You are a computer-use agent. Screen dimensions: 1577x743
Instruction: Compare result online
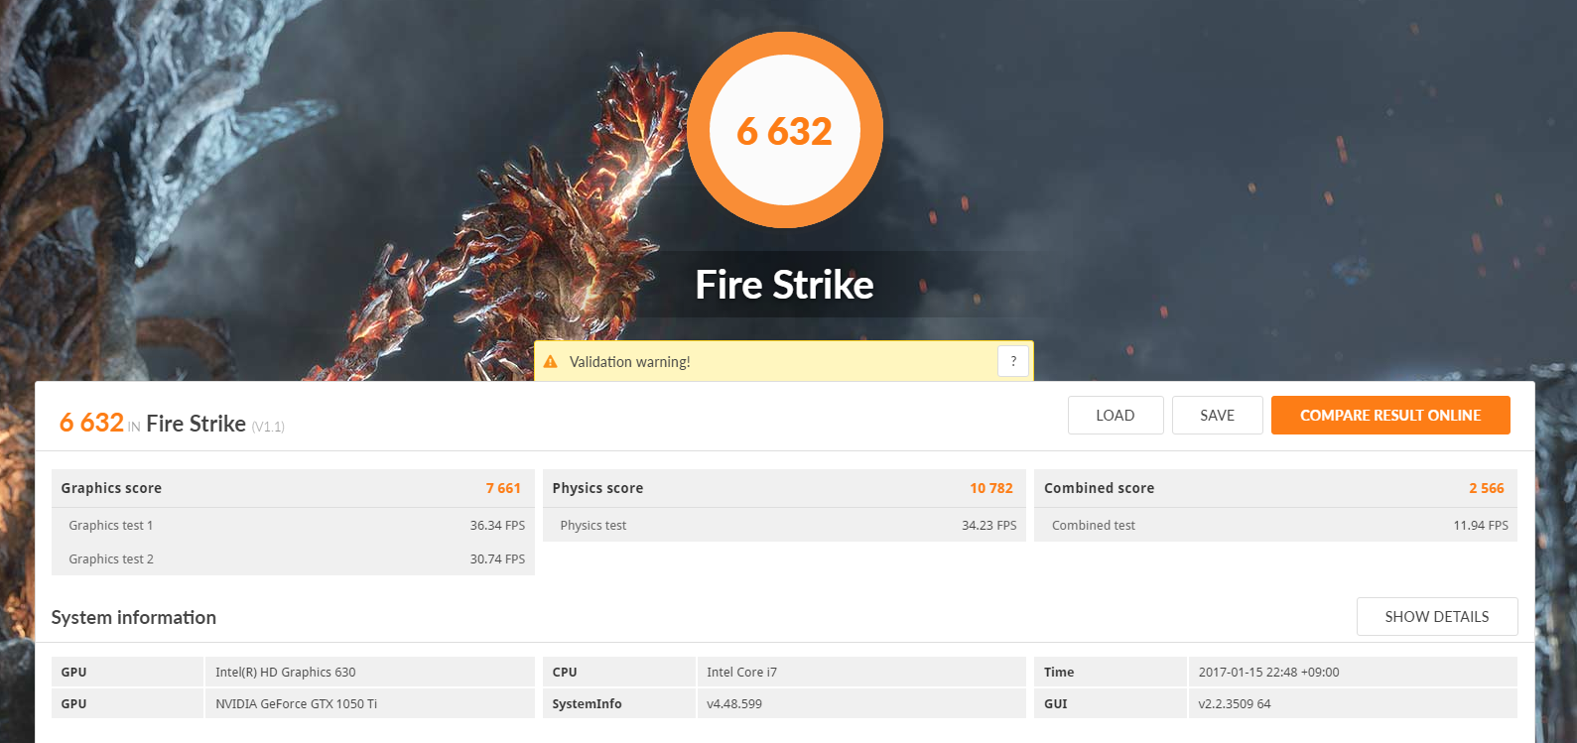[x=1389, y=416]
